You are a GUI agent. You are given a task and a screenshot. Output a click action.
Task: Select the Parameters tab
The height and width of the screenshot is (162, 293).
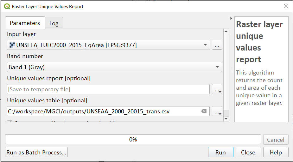pyautogui.click(x=25, y=23)
